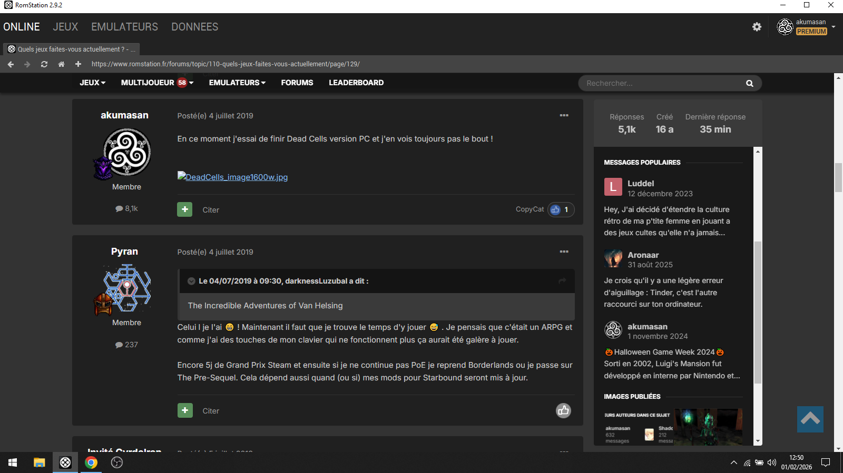Open options menu on akumasan's post
843x473 pixels.
point(564,115)
